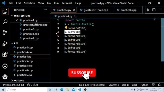Open Mail app from taskbar
Image resolution: width=164 pixels, height=92 pixels.
point(74,90)
